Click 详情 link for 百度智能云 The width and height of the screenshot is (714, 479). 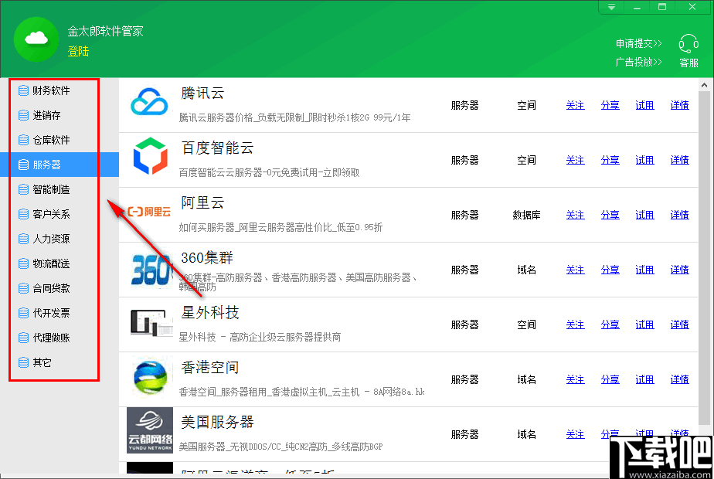(679, 160)
